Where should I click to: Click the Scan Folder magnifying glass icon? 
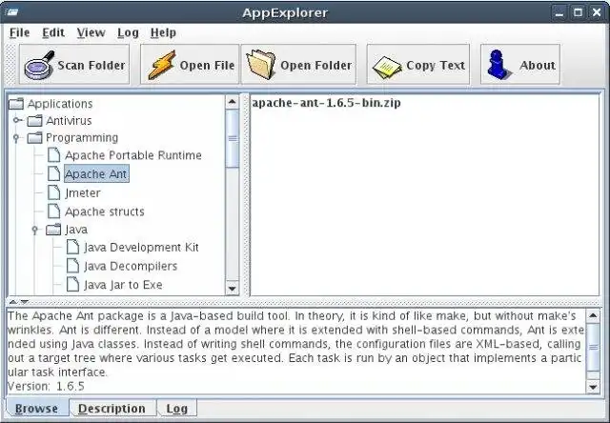coord(39,65)
